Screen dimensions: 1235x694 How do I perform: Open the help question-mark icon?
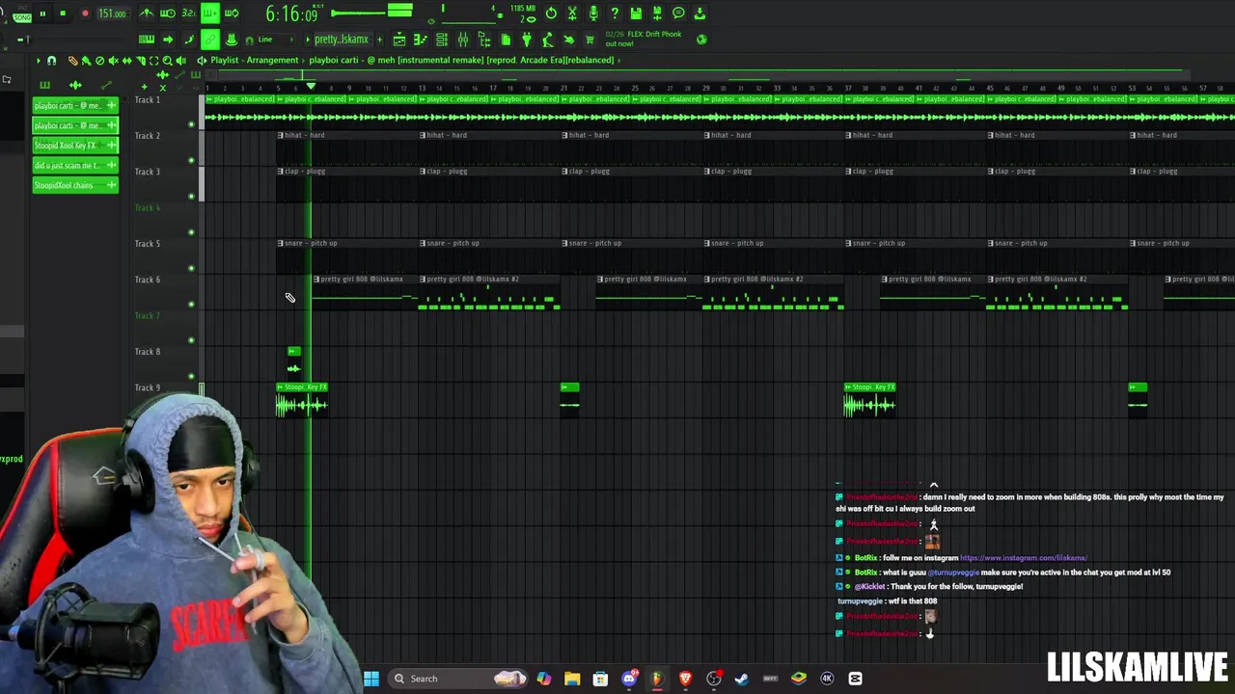[x=615, y=13]
